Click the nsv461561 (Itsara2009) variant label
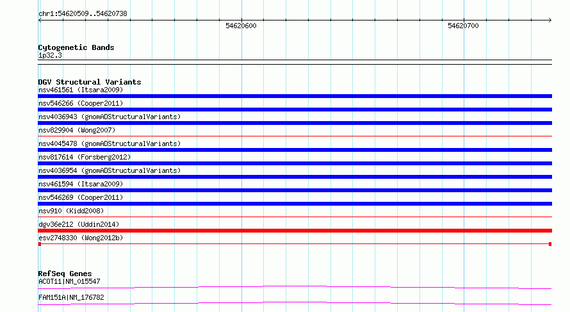 coord(81,90)
